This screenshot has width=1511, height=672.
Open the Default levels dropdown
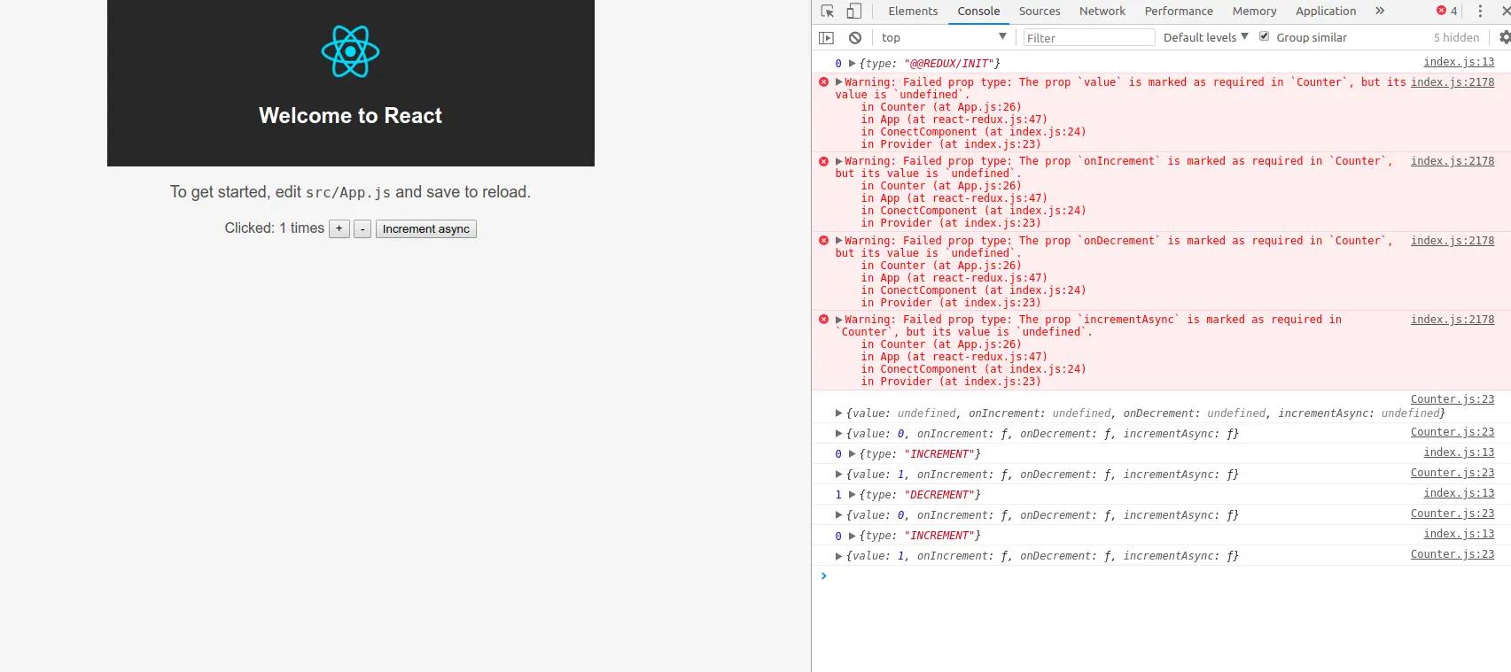pyautogui.click(x=1205, y=37)
